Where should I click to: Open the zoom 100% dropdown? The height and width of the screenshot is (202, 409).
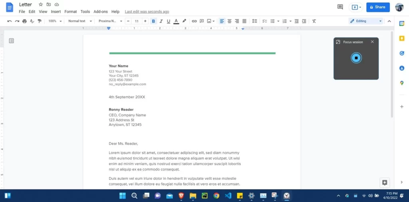(55, 21)
